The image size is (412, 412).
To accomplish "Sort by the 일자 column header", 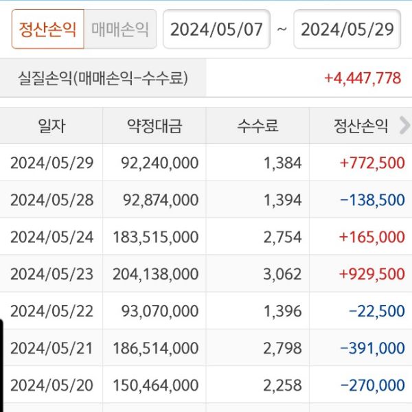I will 51,126.
